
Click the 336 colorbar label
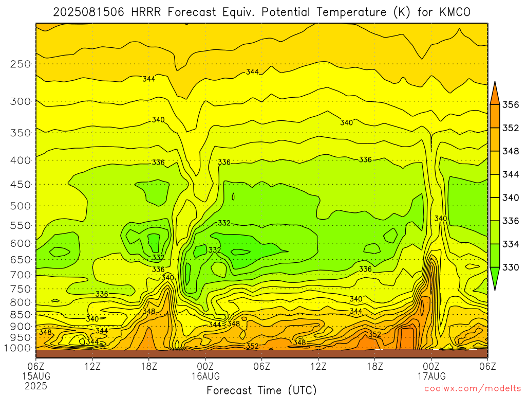511,221
